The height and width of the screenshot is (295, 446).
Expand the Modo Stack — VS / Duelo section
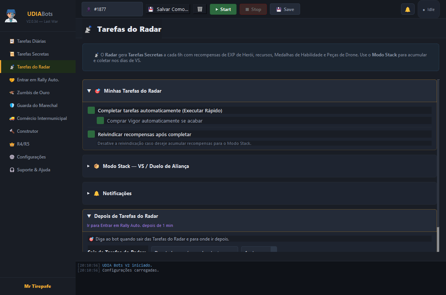pyautogui.click(x=88, y=166)
